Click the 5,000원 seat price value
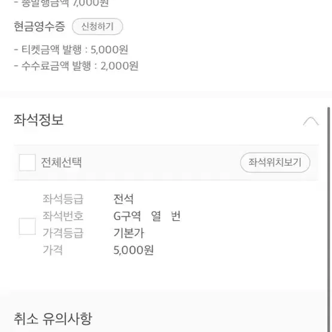Image resolution: width=332 pixels, height=332 pixels. 133,250
